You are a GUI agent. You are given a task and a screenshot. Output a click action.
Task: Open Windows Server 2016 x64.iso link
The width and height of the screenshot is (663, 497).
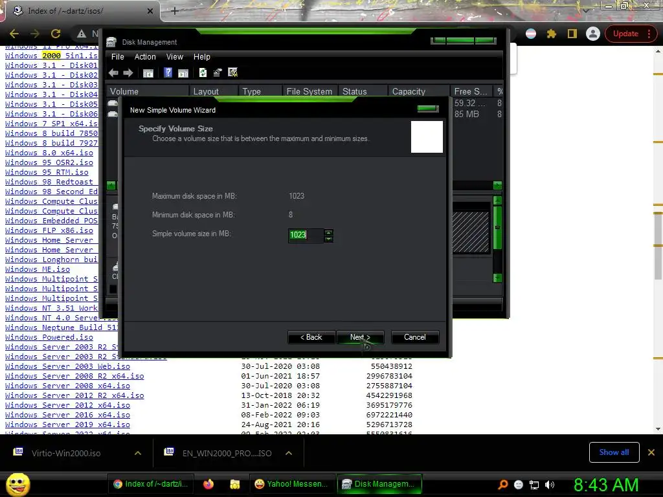pos(67,415)
